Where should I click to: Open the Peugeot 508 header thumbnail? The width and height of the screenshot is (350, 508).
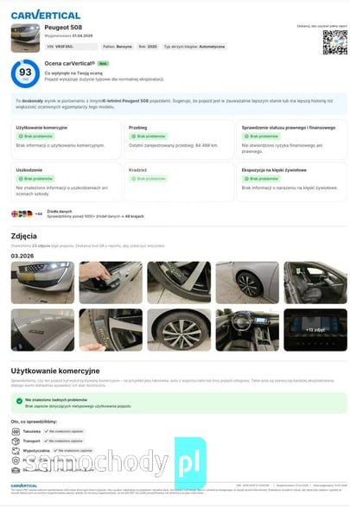(x=25, y=38)
